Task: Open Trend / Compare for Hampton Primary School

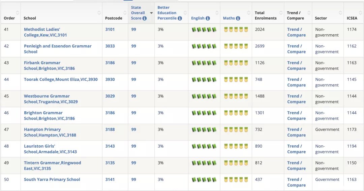Action: (297, 132)
